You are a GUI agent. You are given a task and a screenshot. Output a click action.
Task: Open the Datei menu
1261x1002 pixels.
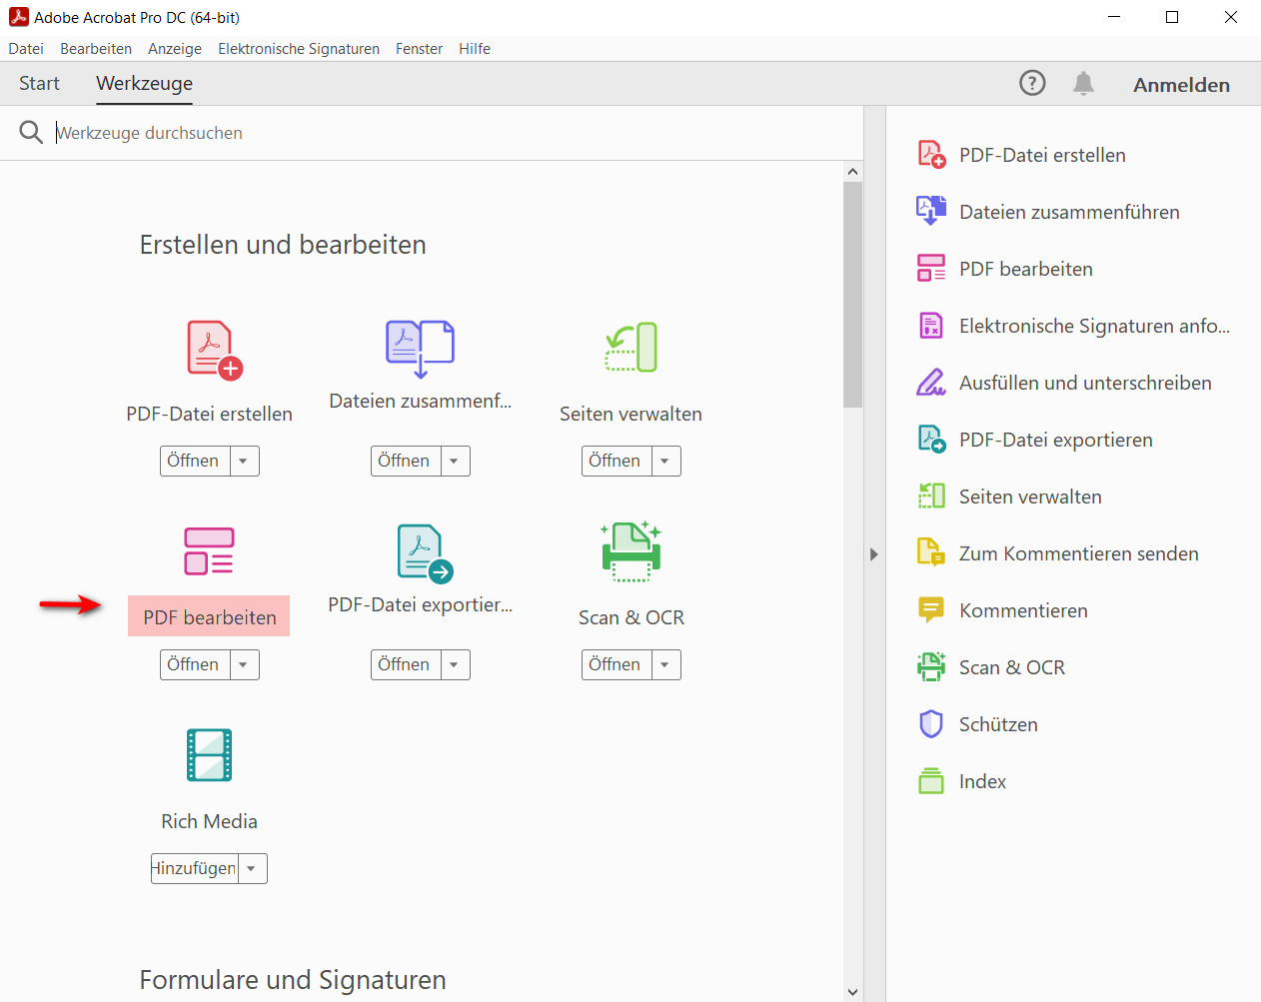(26, 48)
